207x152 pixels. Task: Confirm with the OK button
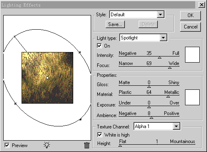click(190, 15)
